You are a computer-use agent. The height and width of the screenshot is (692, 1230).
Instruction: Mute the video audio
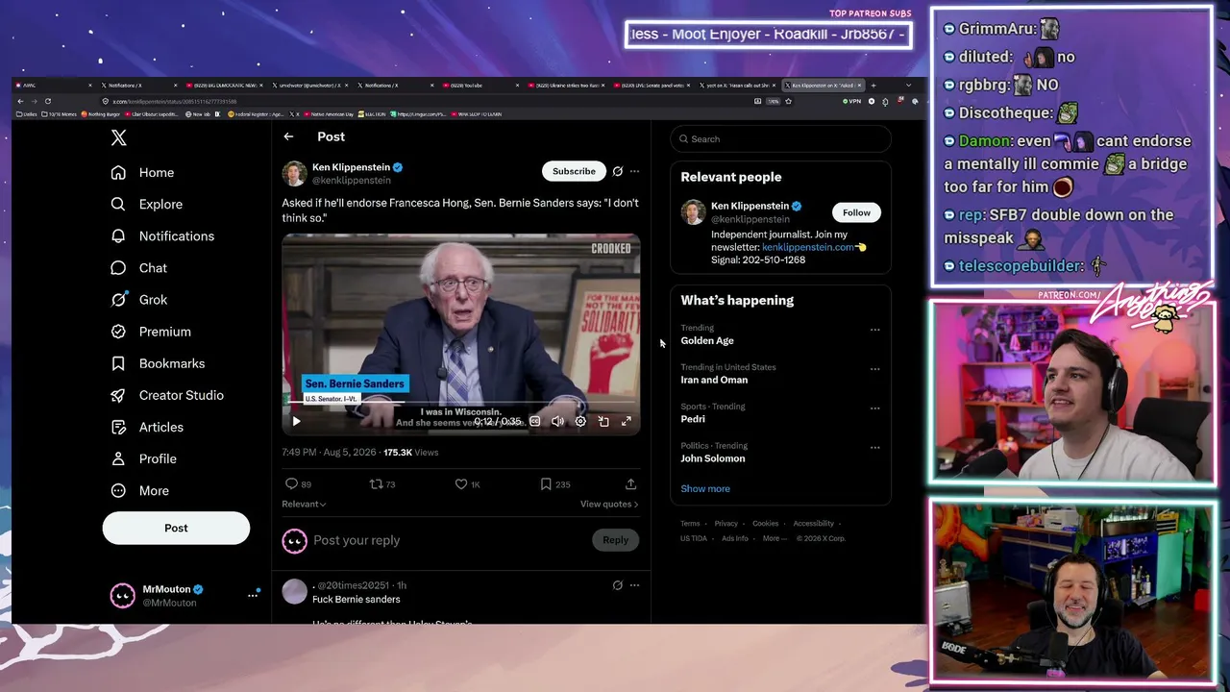[557, 421]
